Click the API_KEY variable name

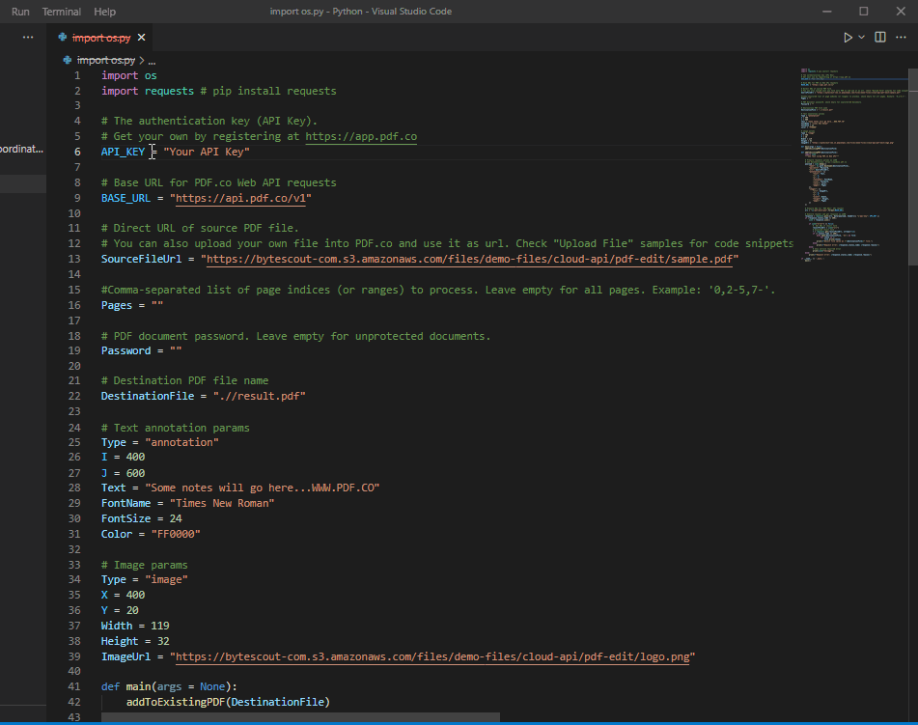[123, 152]
